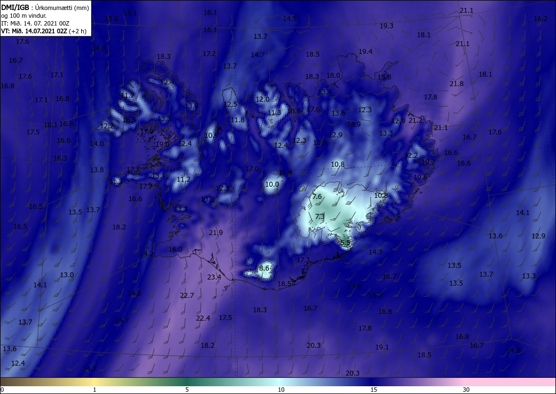Select the 17.2 map value
556x394 pixels.
[x=210, y=53]
